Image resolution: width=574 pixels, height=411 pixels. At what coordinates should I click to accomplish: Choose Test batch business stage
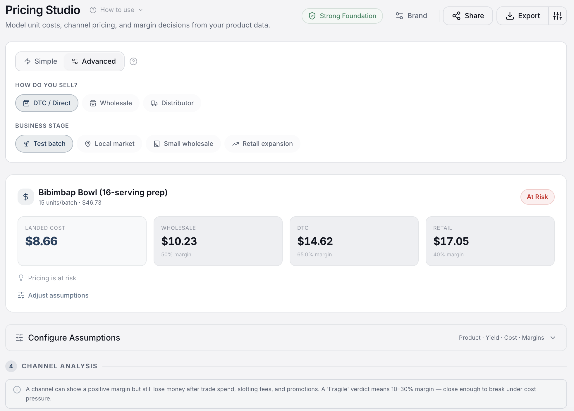click(44, 144)
